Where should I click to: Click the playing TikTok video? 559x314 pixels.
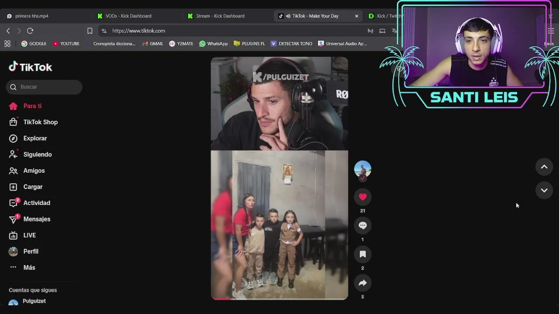point(279,178)
